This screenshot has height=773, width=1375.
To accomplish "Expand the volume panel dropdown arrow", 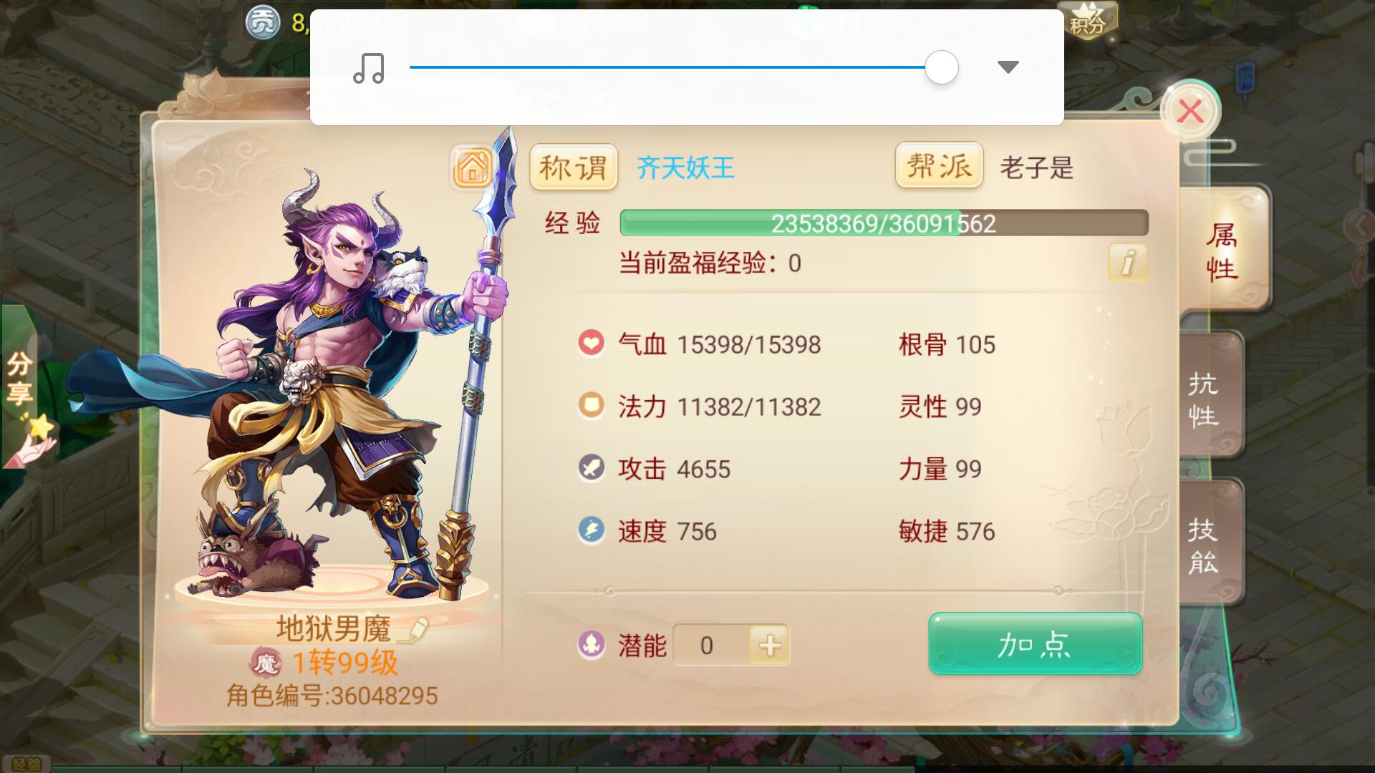I will (1008, 67).
